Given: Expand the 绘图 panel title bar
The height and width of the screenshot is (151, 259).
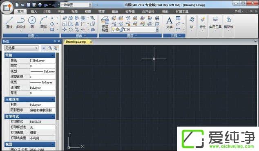Looking at the screenshot, I should pos(31,35).
